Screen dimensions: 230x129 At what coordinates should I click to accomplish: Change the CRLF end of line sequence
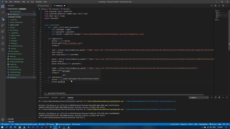pyautogui.click(x=195, y=124)
